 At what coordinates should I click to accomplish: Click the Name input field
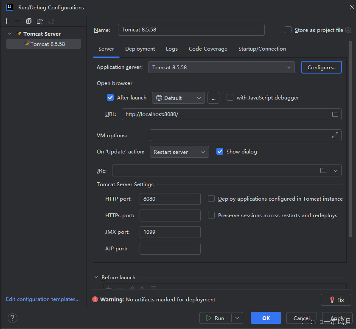click(x=191, y=30)
